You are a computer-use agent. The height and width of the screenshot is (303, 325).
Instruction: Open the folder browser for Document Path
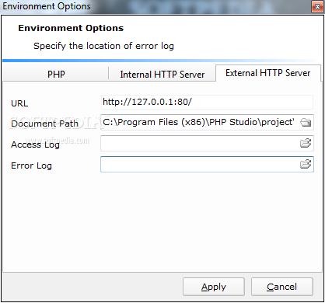tap(306, 122)
